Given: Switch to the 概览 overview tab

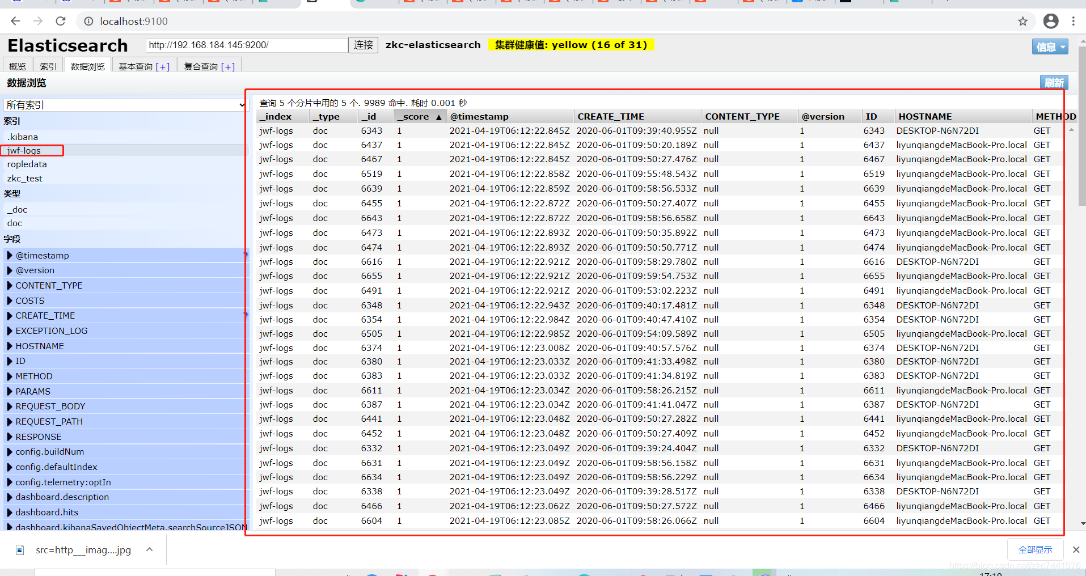Looking at the screenshot, I should coord(18,66).
